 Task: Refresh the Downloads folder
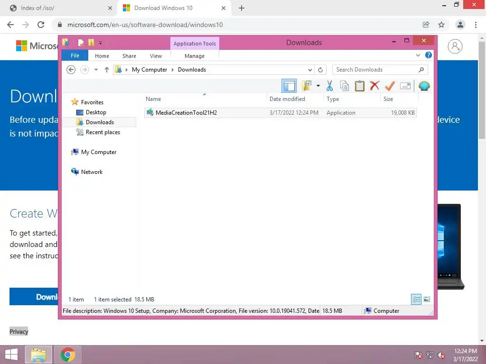320,70
